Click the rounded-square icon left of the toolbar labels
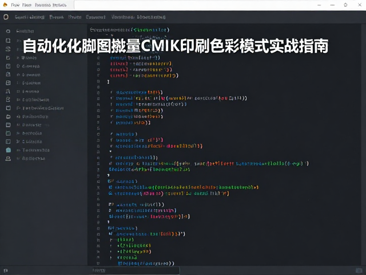Image resolution: width=366 pixels, height=275 pixels. coord(6,17)
